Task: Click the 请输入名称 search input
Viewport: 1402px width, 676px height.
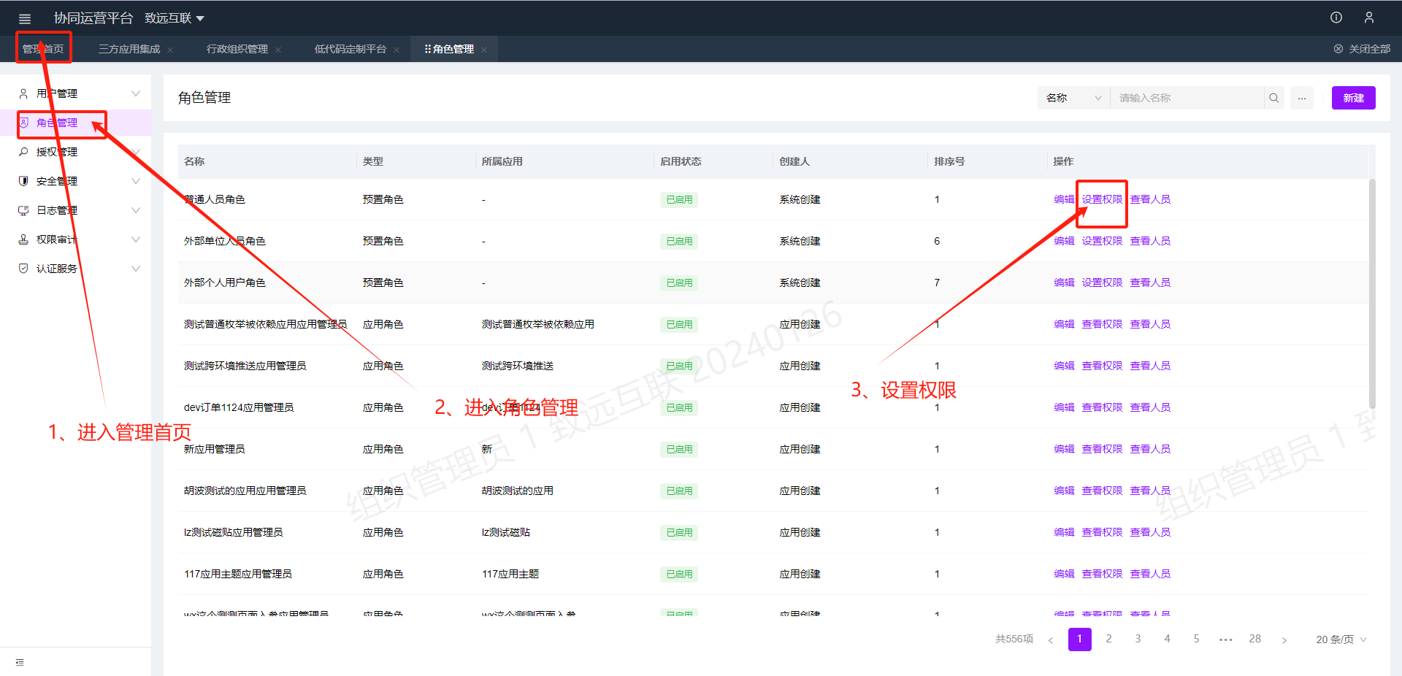Action: point(1187,98)
